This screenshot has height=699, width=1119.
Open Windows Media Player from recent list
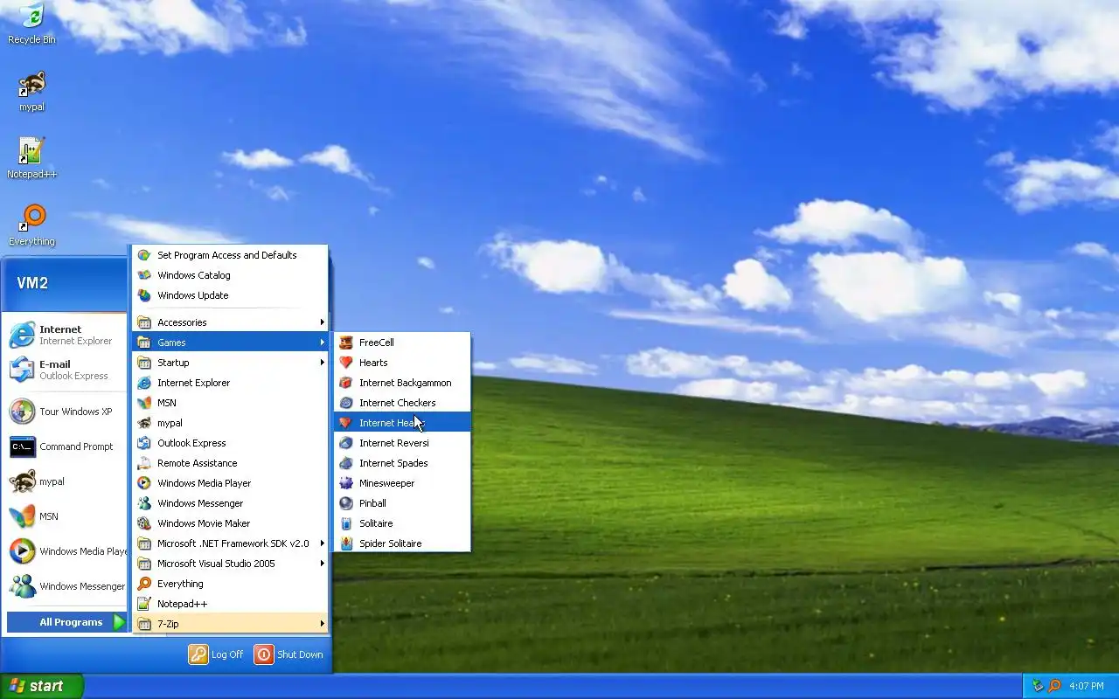65,551
